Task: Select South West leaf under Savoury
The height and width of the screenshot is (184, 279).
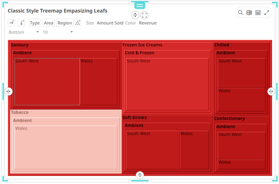Action: tap(47, 82)
